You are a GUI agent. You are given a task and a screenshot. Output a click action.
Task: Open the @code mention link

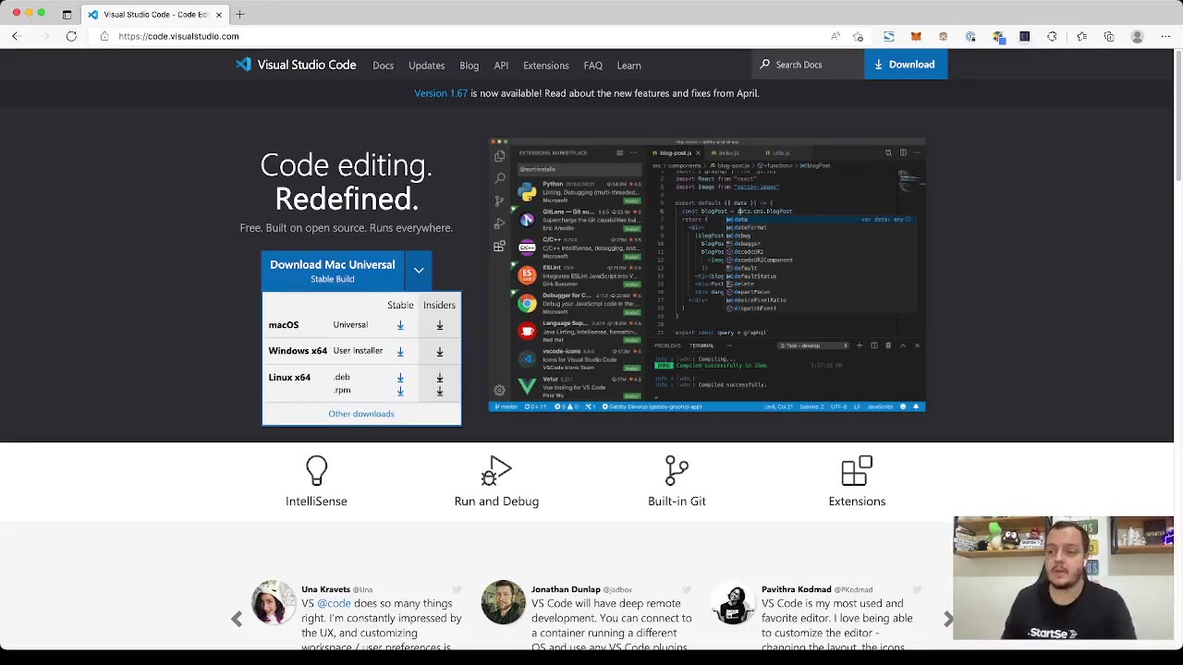(x=334, y=603)
